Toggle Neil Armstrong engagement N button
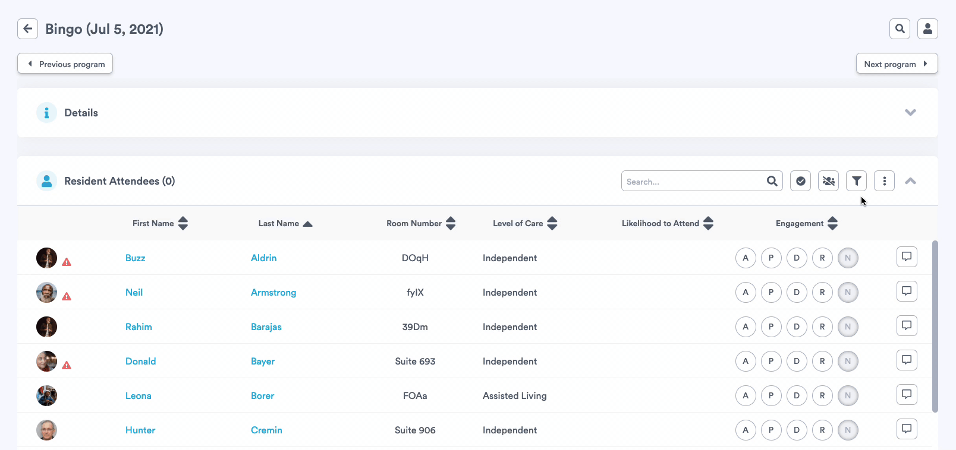 pyautogui.click(x=848, y=292)
